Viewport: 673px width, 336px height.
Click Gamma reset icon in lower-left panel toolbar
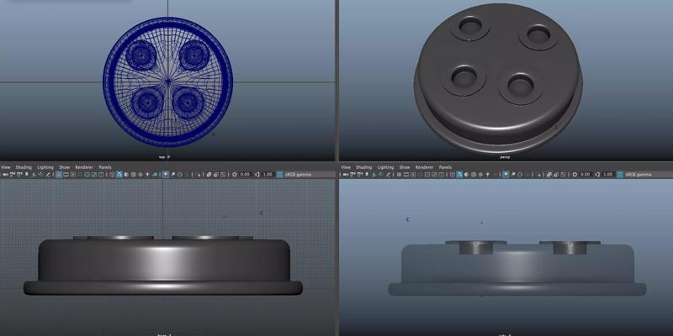[257, 175]
